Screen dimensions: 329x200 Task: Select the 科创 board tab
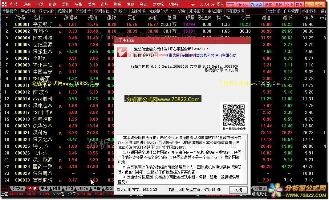(x=69, y=188)
